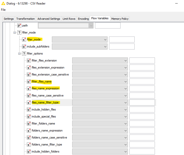The width and height of the screenshot is (184, 155).
Task: Click the string icon beside folders_name_filter_type
Action: point(29,144)
